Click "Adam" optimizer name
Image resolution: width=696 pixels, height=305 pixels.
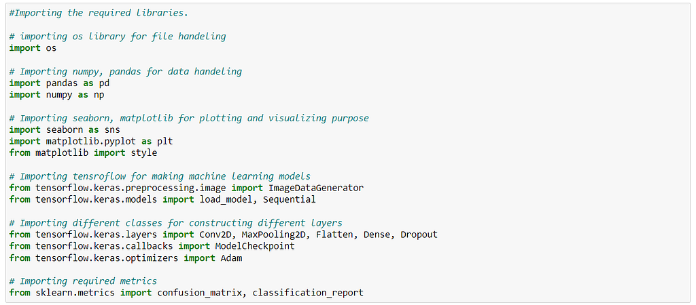[231, 258]
